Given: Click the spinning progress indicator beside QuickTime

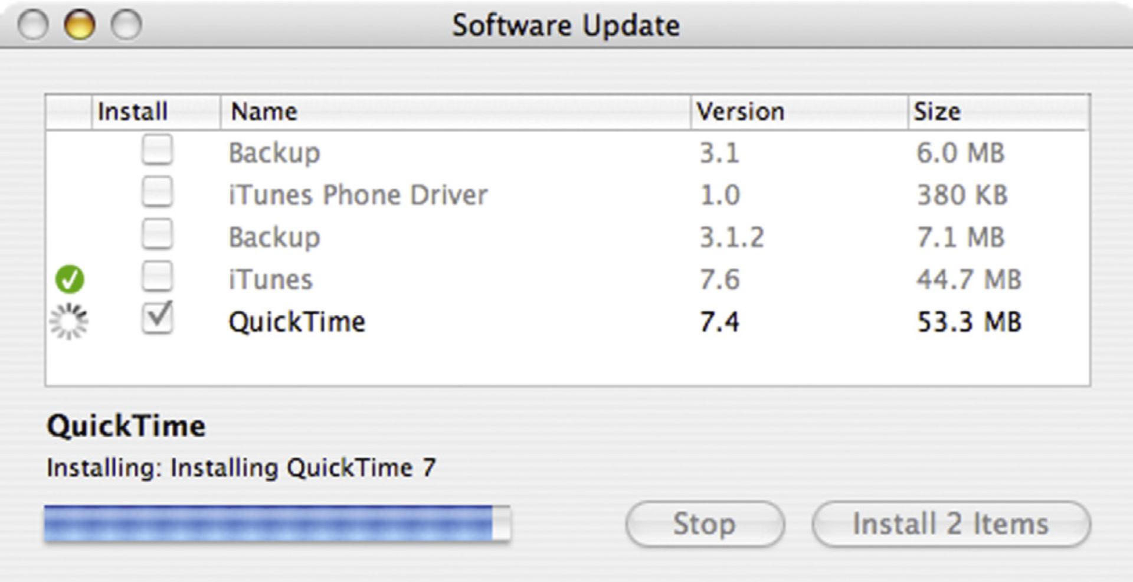Looking at the screenshot, I should (69, 322).
